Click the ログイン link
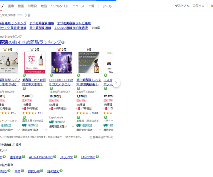This screenshot has height=177, width=213. pos(198,6)
